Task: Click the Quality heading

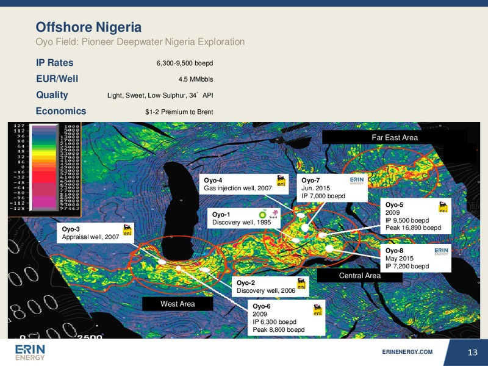Action: coord(52,95)
